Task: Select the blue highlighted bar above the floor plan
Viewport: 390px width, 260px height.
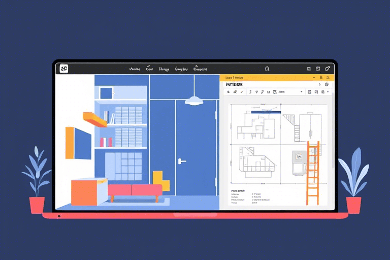Action: pos(266,112)
